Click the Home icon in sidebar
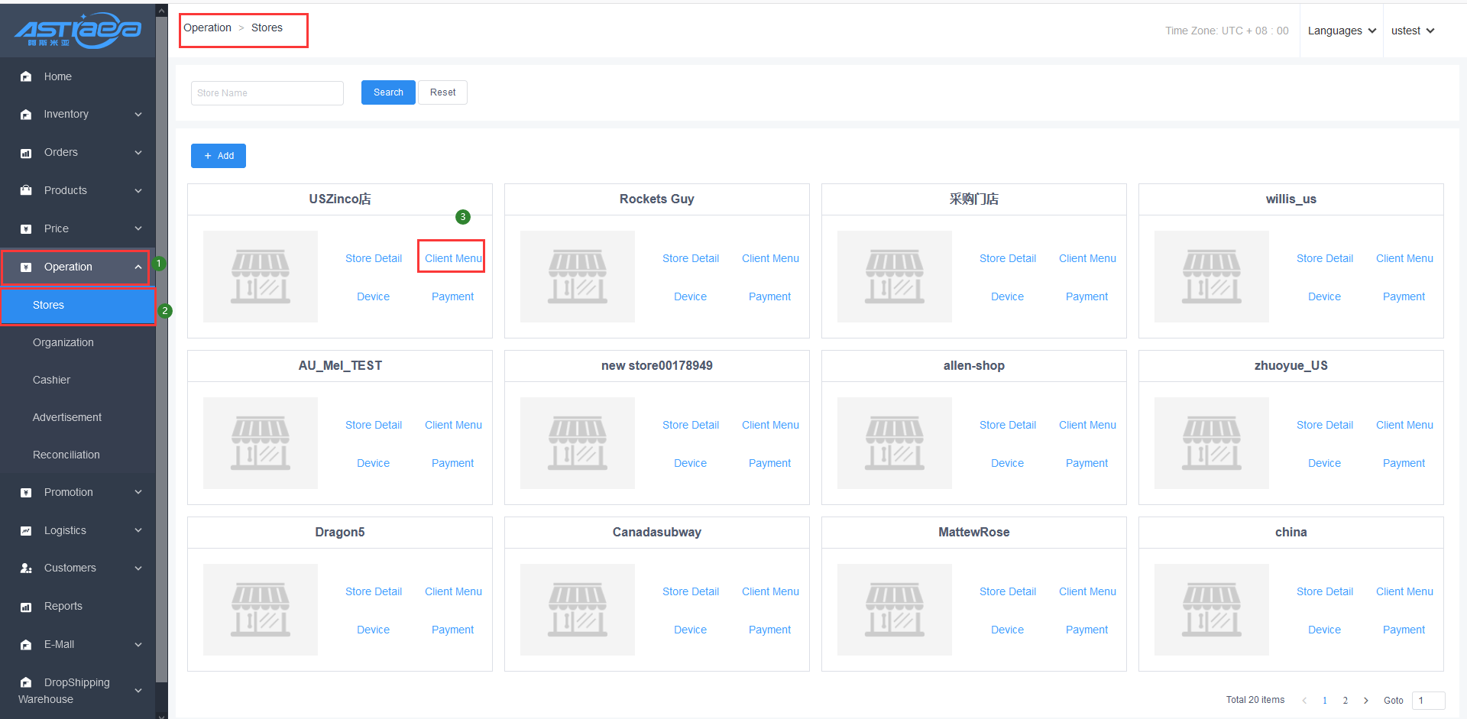Image resolution: width=1467 pixels, height=719 pixels. coord(26,76)
